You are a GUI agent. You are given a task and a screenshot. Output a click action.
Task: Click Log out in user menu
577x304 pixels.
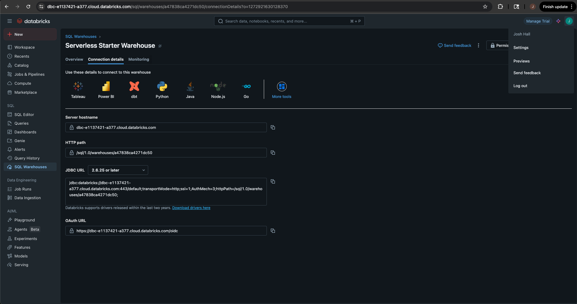[520, 86]
